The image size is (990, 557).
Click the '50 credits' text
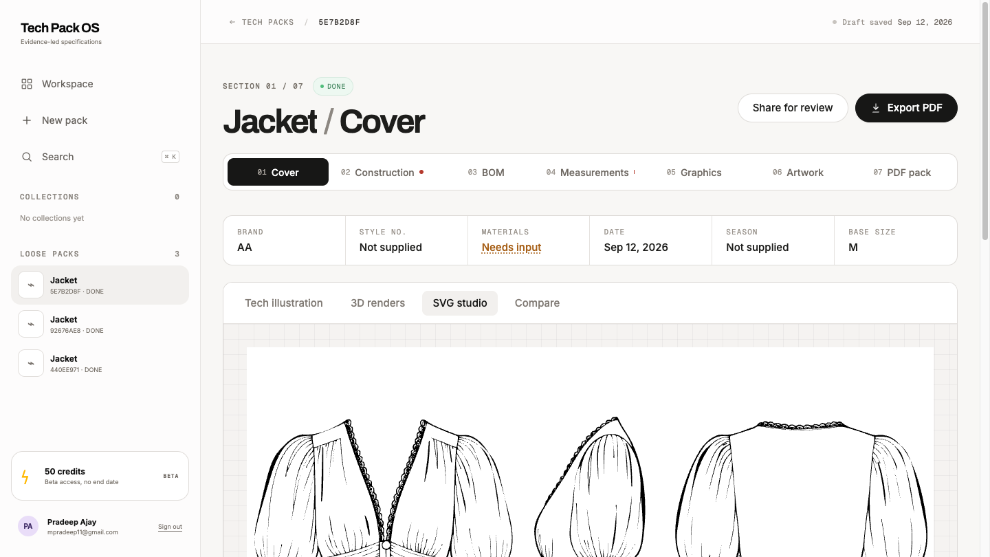click(x=65, y=472)
